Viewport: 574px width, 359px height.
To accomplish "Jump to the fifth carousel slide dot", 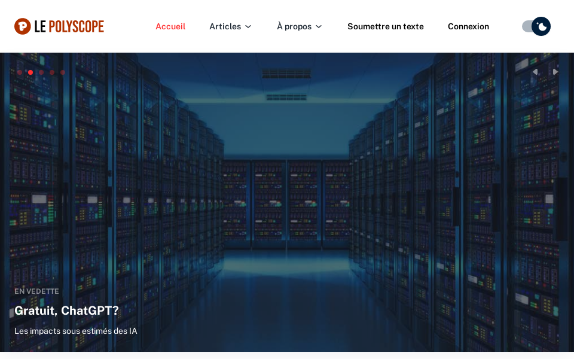I will pyautogui.click(x=63, y=72).
